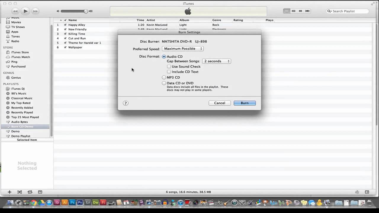Open Movies in the sidebar

tap(16, 22)
